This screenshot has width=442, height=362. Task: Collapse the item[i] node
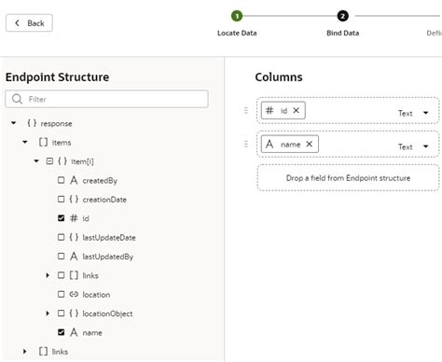point(36,161)
